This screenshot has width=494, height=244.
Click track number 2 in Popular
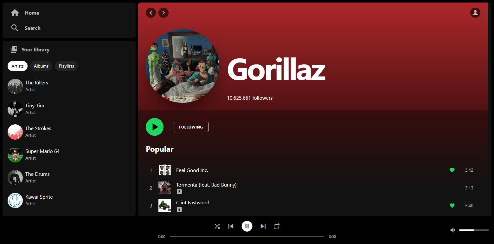tap(151, 188)
